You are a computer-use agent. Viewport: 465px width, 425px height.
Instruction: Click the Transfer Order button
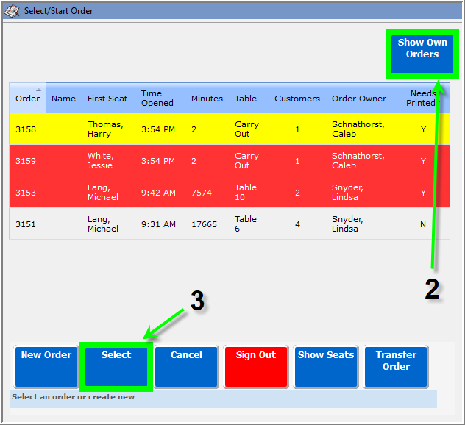[x=396, y=366]
